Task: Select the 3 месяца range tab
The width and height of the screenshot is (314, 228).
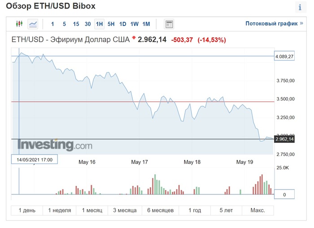Action: pos(125,210)
